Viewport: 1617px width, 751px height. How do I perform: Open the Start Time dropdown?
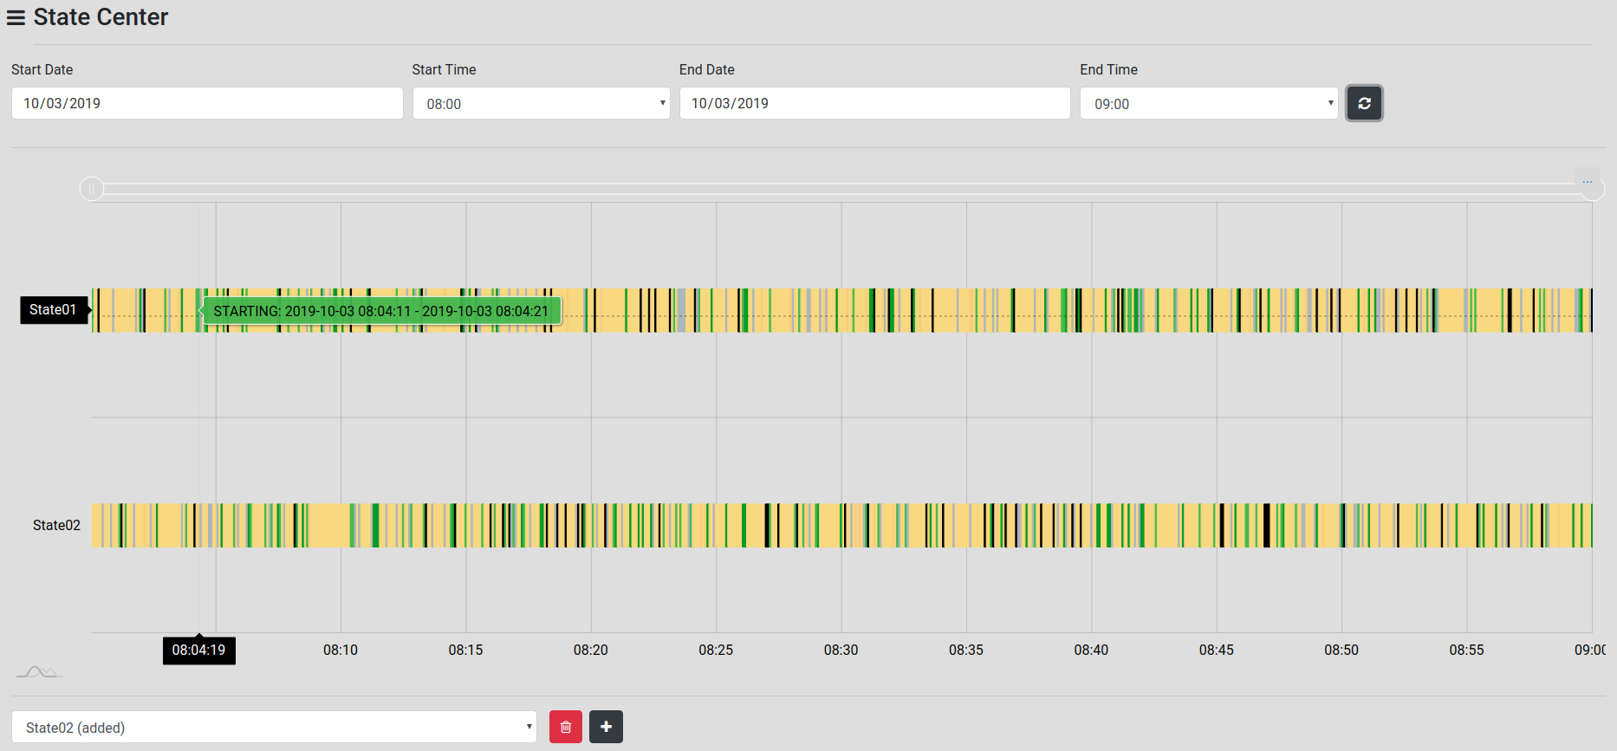click(x=541, y=104)
